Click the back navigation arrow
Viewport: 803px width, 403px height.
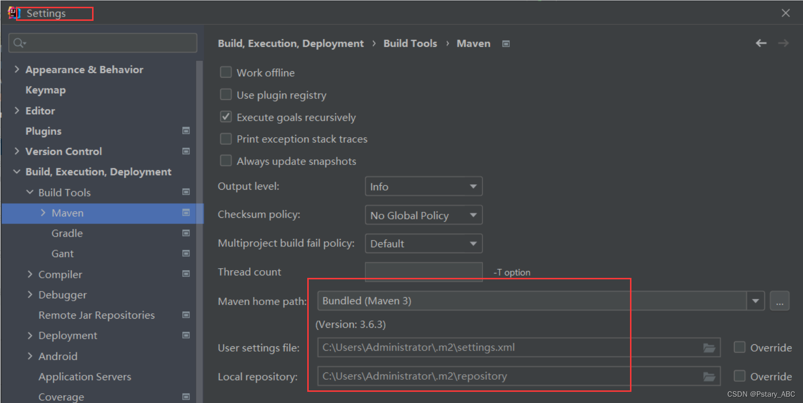[x=761, y=43]
